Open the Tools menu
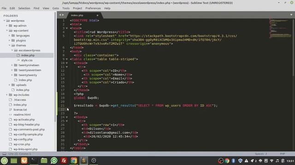 [x=66, y=8]
